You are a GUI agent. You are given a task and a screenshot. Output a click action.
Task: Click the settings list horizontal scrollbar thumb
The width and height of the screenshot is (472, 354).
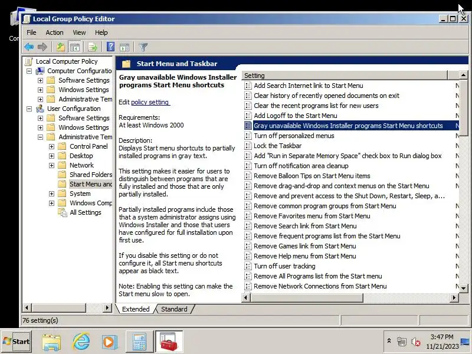[307, 298]
